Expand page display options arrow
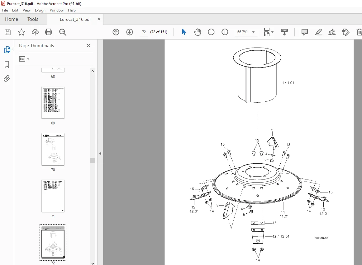 tap(272, 32)
